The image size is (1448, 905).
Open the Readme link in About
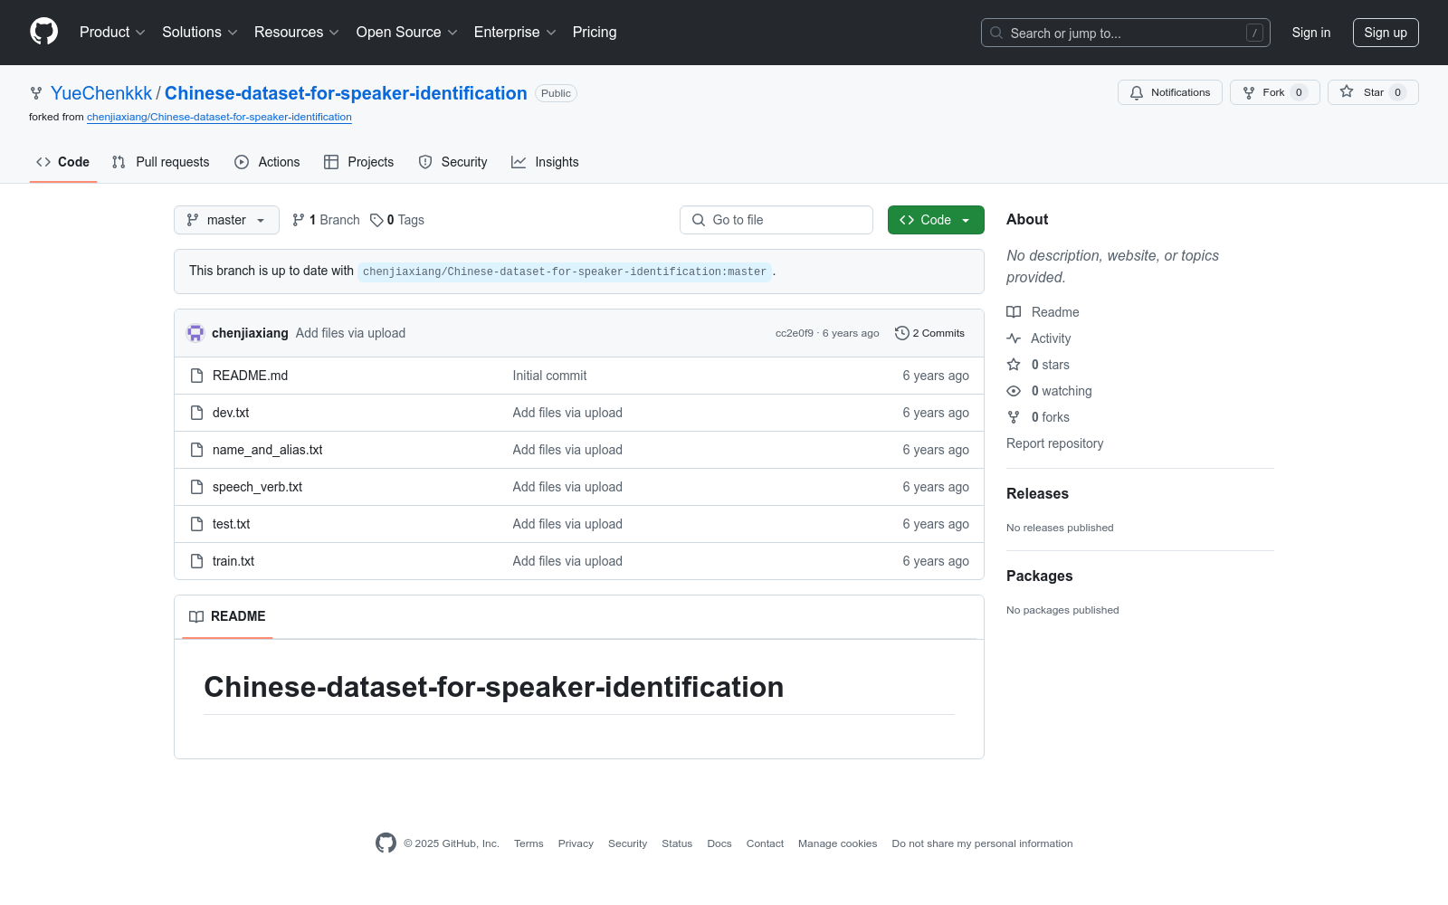click(1043, 312)
